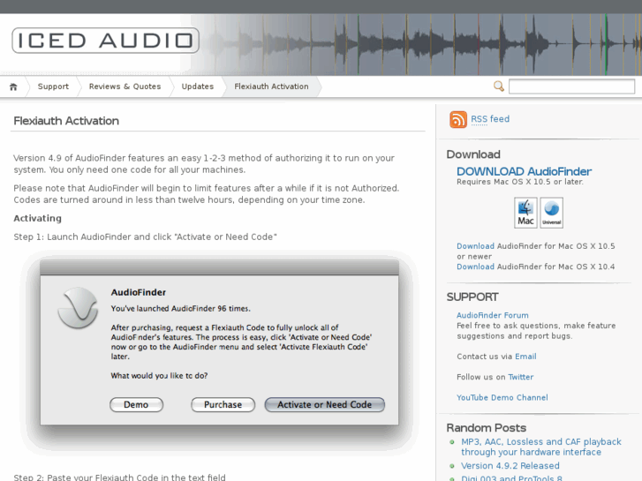Open the AudioFinder Forum link

tap(493, 315)
